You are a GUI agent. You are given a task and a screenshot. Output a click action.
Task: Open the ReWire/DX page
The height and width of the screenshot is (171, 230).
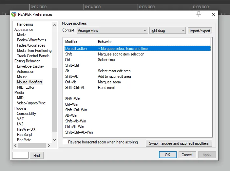point(26,129)
